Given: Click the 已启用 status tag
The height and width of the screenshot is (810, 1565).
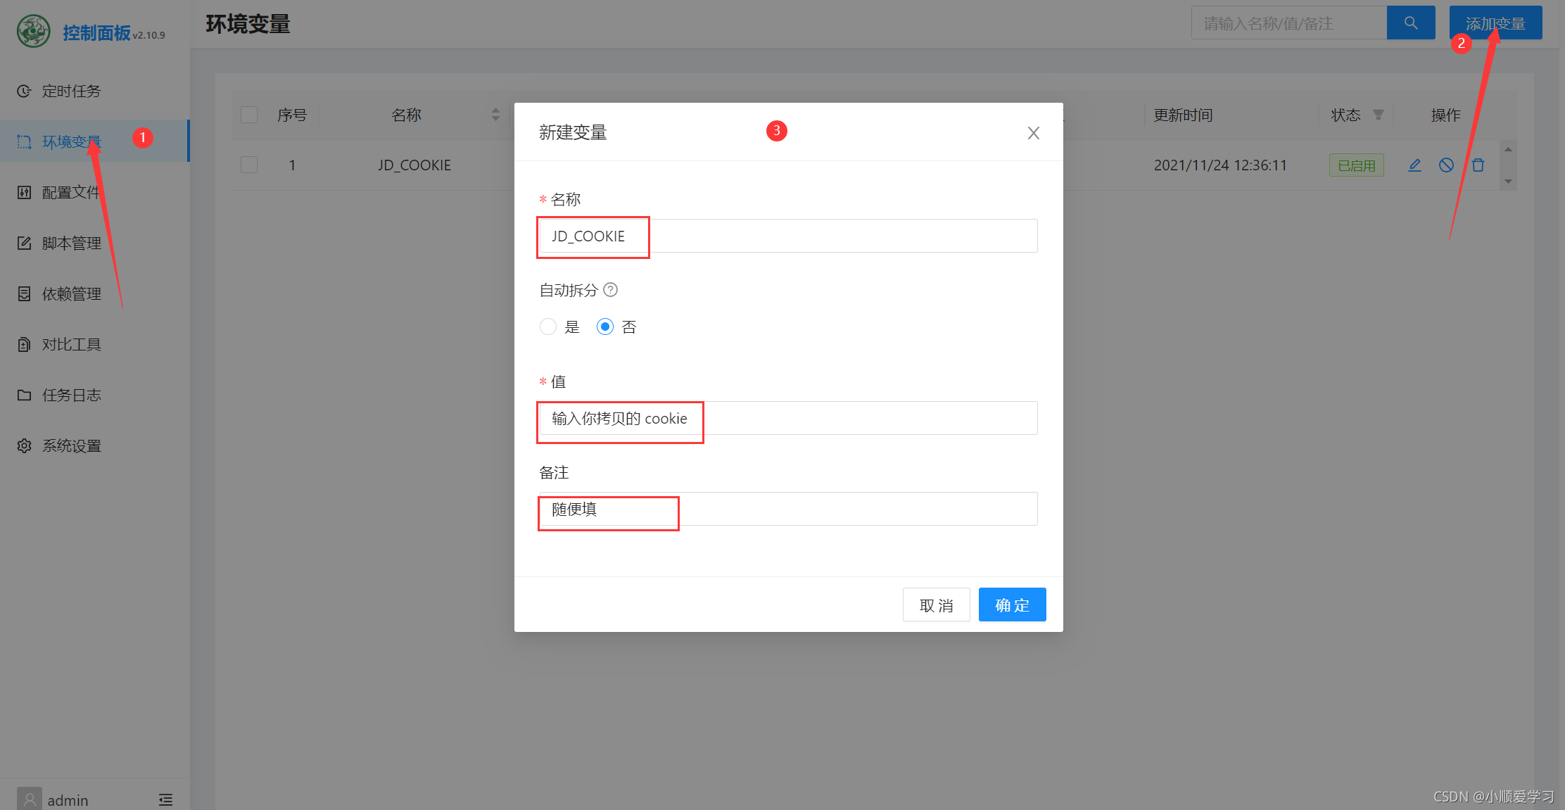Looking at the screenshot, I should 1356,165.
